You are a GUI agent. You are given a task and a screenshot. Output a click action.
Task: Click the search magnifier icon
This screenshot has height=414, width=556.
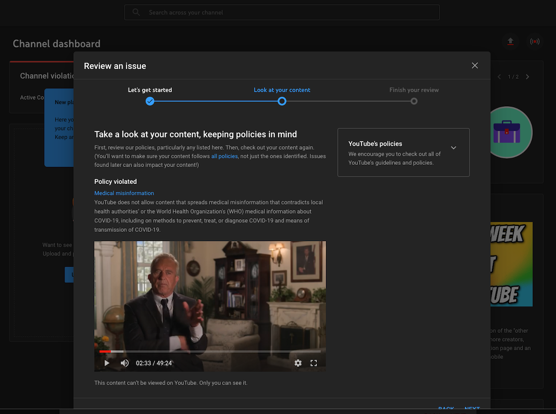click(135, 12)
